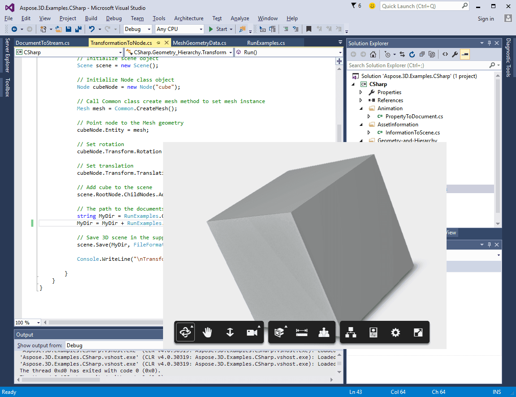
Task: Click the Solution Explorer Home icon
Action: coord(373,54)
